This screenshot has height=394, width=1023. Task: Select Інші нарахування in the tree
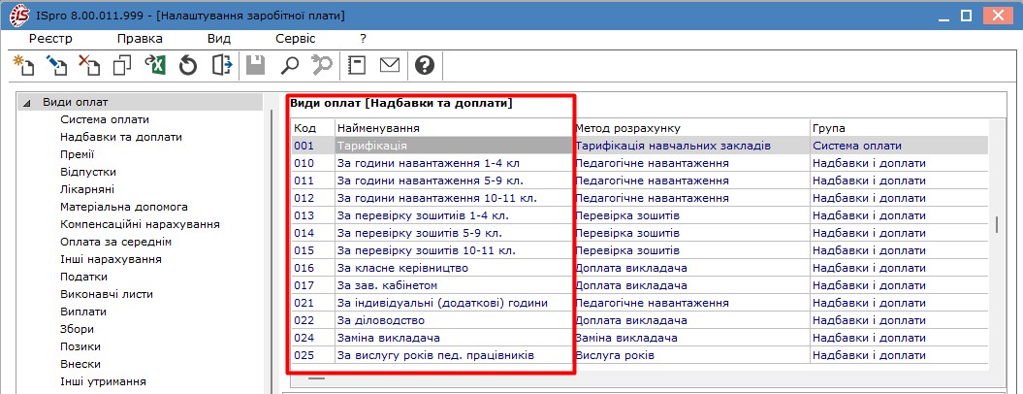111,259
